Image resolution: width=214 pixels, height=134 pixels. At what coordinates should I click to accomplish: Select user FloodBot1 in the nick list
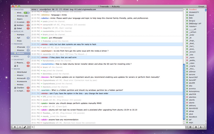pos(193,9)
